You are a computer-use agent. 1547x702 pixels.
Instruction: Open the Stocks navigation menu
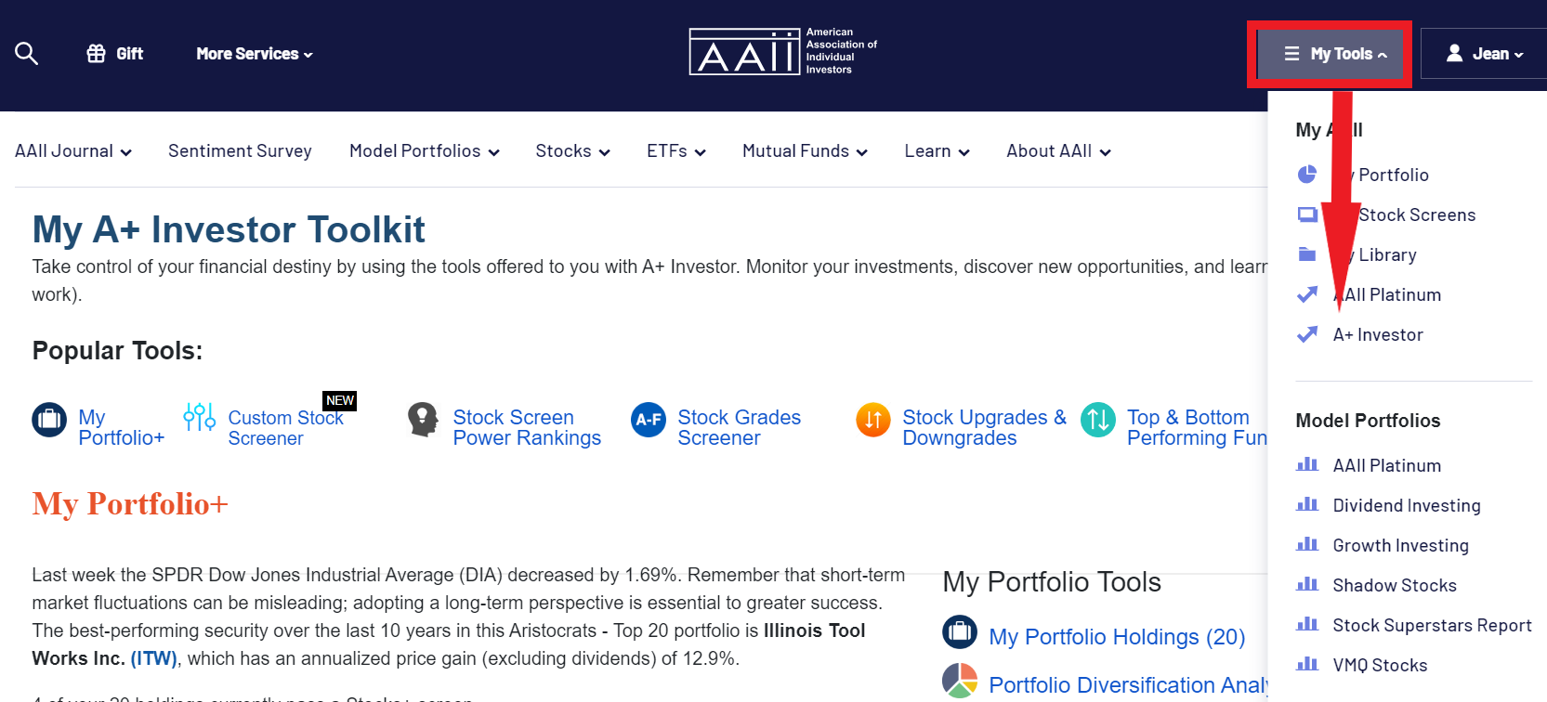coord(572,151)
